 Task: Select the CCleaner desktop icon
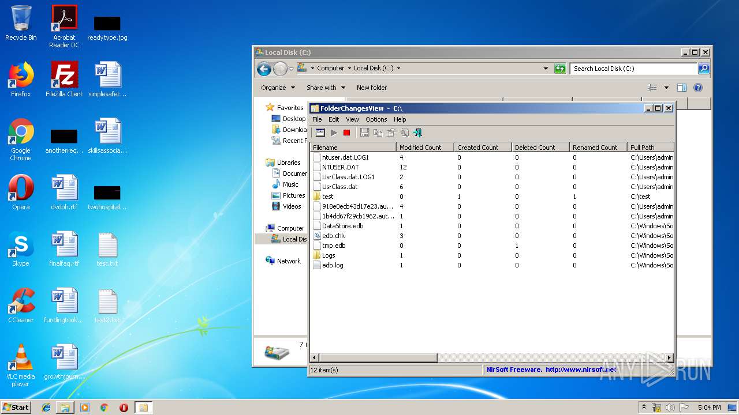coord(21,305)
